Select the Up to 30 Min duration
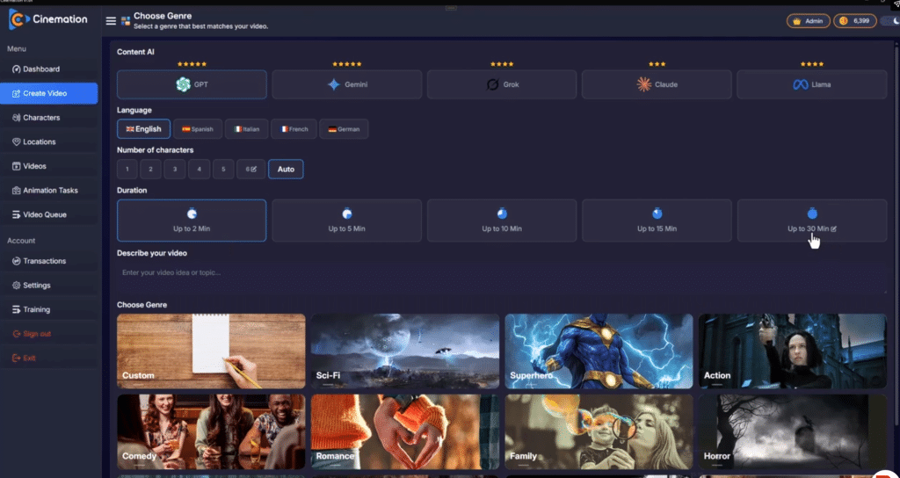Viewport: 900px width, 478px height. [x=811, y=221]
